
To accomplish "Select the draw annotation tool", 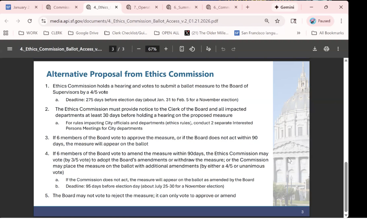I will coord(209,49).
